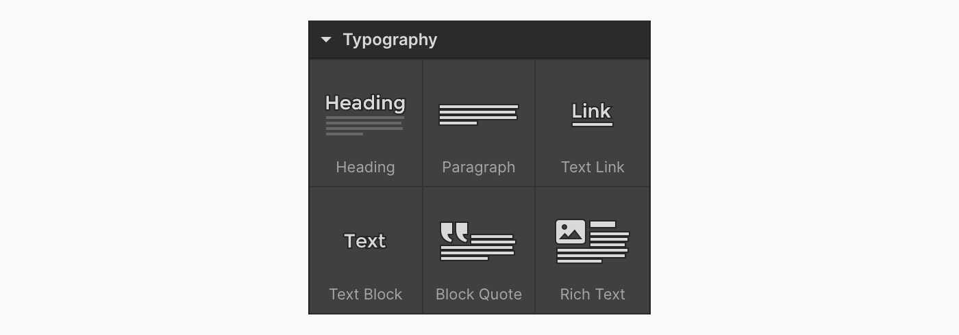Select the Block Quote icon

click(478, 241)
